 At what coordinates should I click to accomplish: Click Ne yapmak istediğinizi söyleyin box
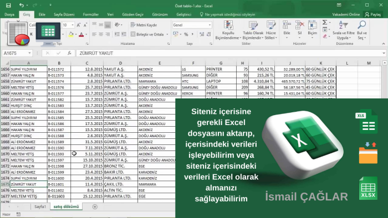(227, 14)
